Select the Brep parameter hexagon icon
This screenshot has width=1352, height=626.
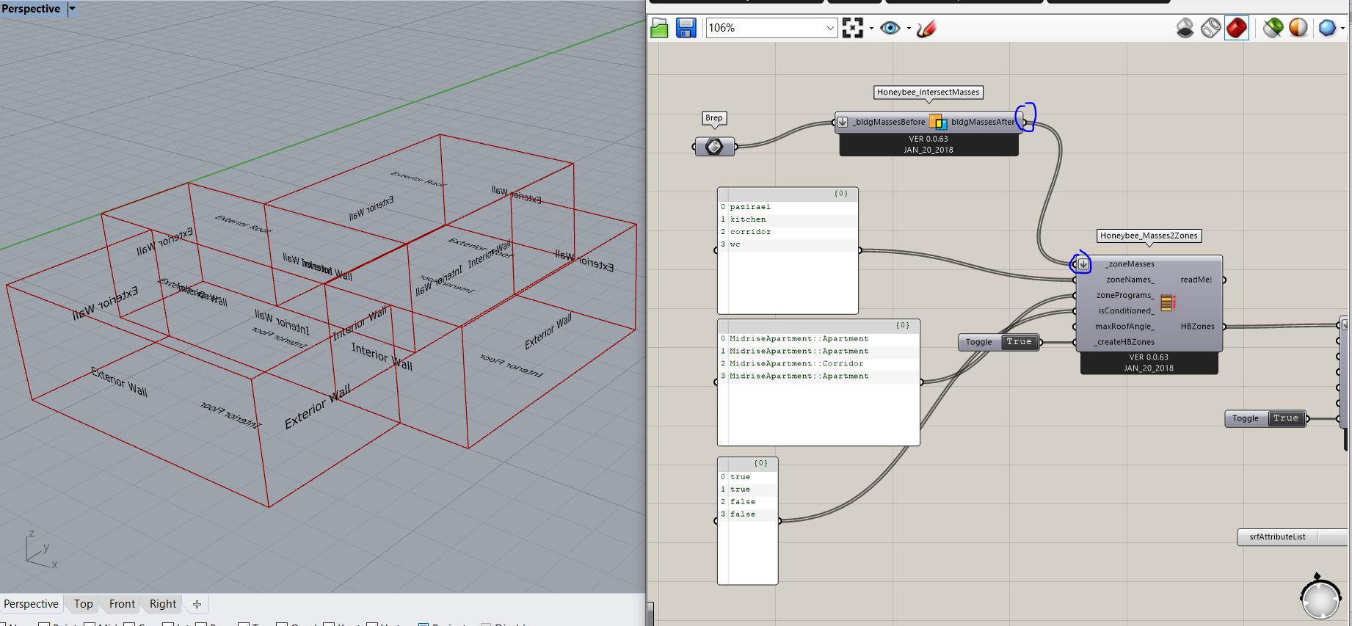[x=714, y=147]
